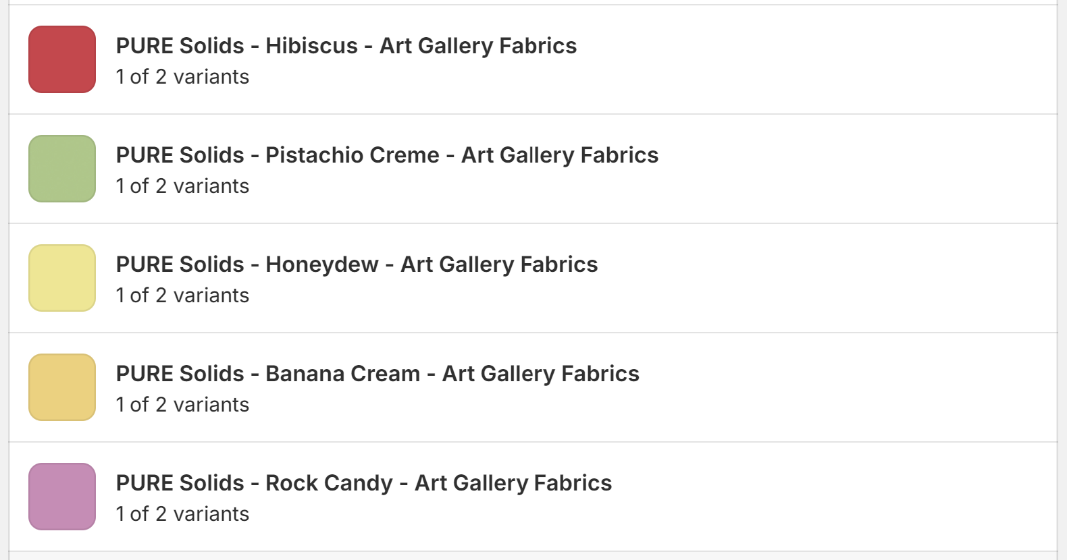The image size is (1067, 560).
Task: Click "1 of 2 variants" under Honeydew
Action: pyautogui.click(x=182, y=296)
